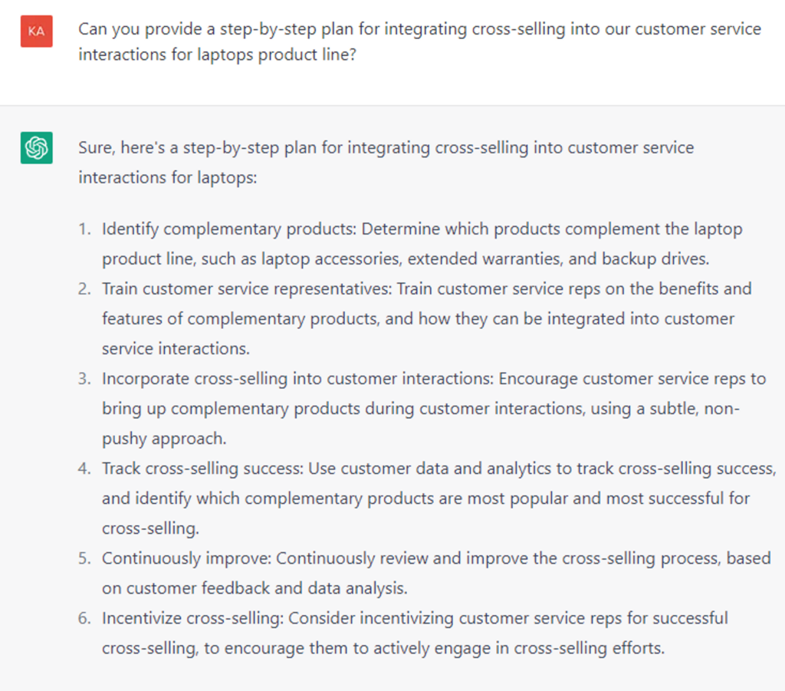Click list number 2 in the response
The height and width of the screenshot is (691, 785).
click(x=84, y=289)
